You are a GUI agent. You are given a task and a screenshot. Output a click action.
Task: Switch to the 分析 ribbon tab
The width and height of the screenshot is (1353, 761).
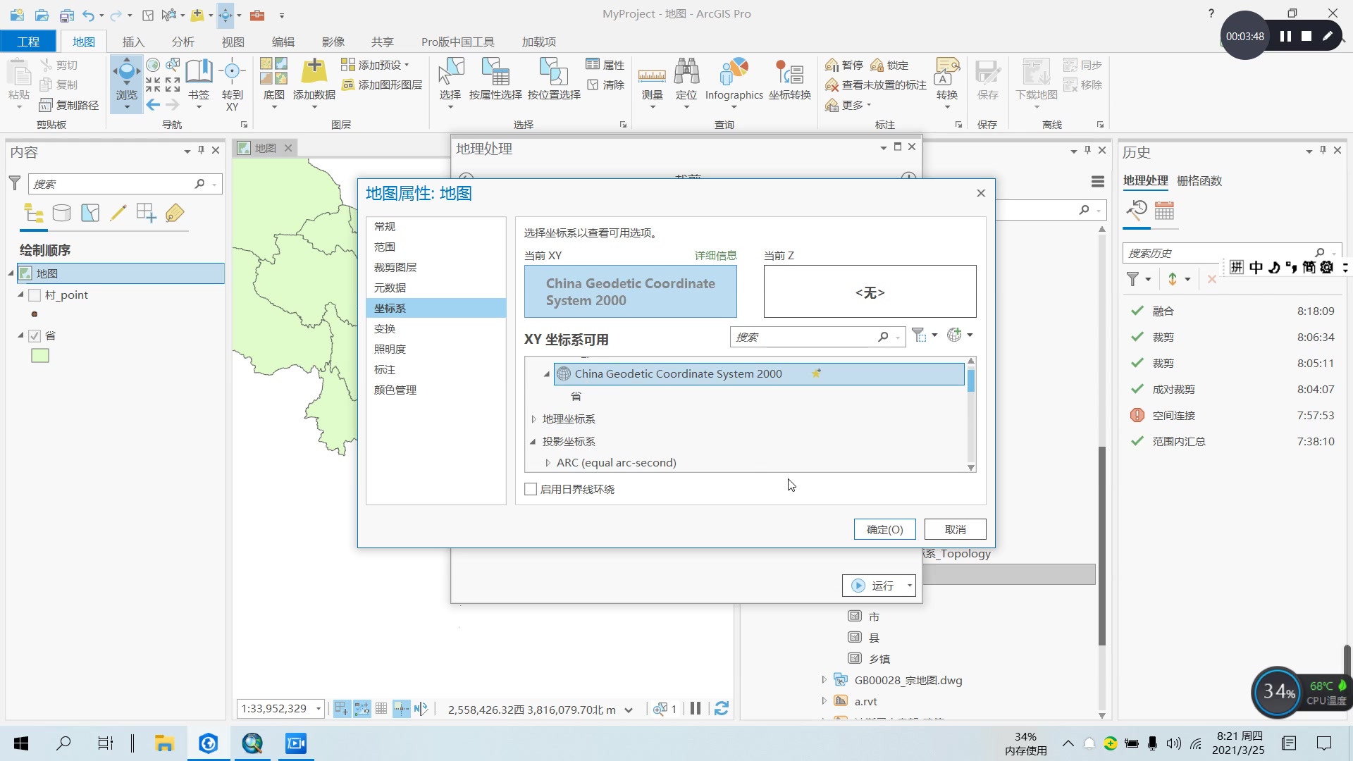click(183, 42)
